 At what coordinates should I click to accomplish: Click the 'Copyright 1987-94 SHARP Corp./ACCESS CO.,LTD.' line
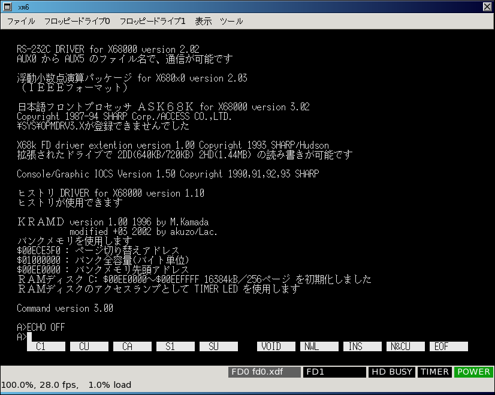125,116
